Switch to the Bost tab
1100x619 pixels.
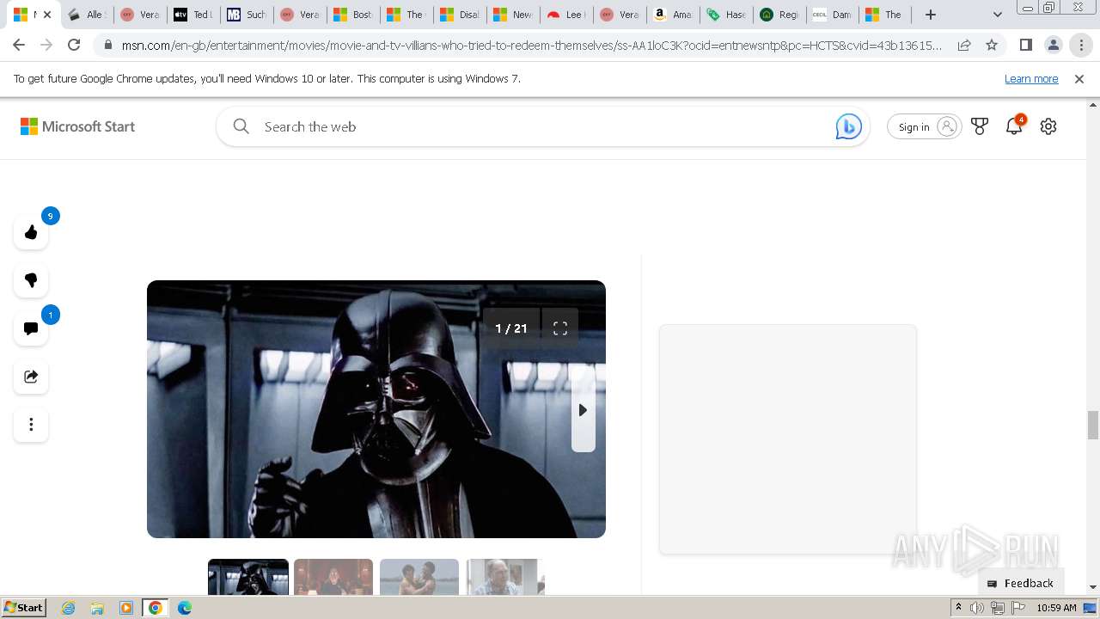pyautogui.click(x=352, y=15)
